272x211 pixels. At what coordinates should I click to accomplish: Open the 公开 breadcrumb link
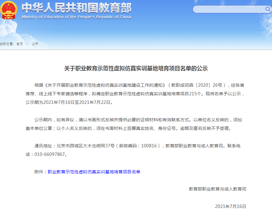(35, 44)
